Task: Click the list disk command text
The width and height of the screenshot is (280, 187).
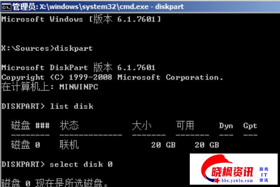Action: (x=72, y=106)
